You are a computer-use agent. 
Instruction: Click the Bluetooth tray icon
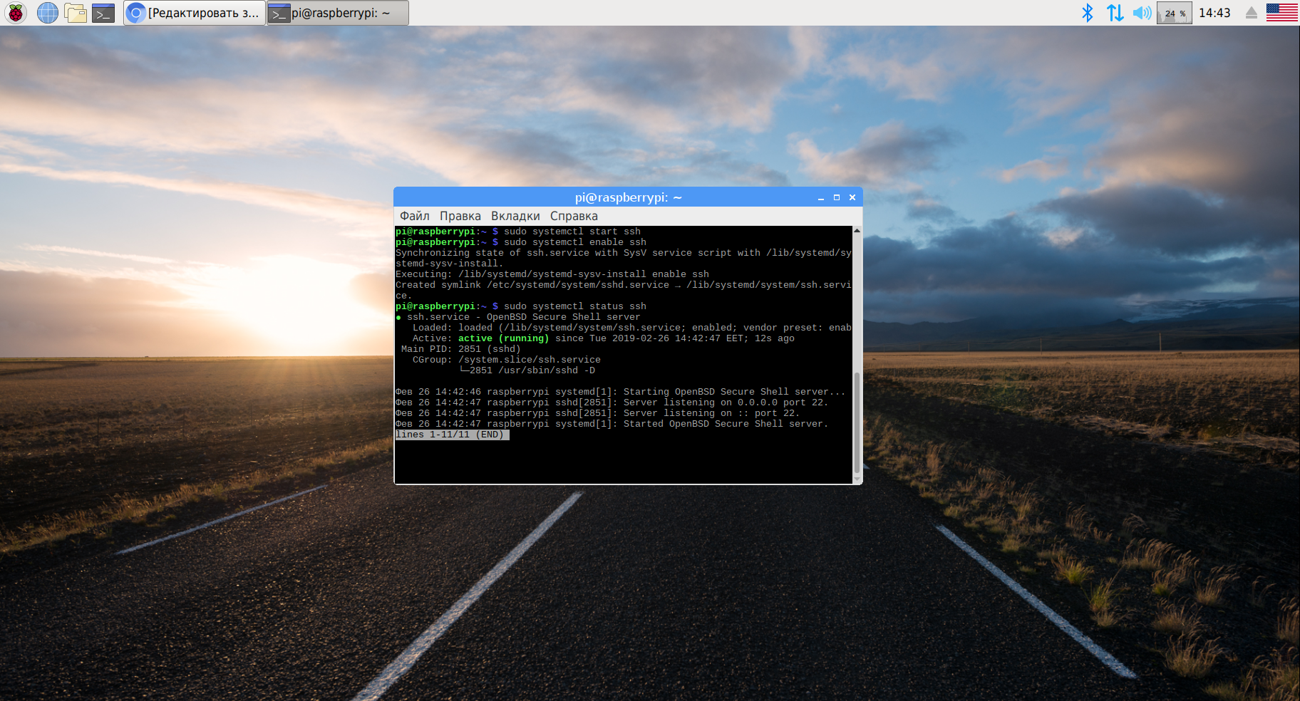point(1087,13)
